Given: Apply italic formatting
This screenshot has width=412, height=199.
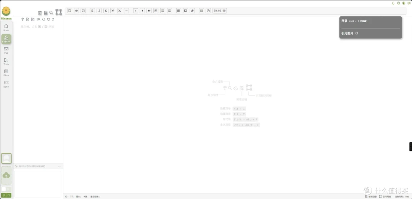Looking at the screenshot, I should pos(99,11).
